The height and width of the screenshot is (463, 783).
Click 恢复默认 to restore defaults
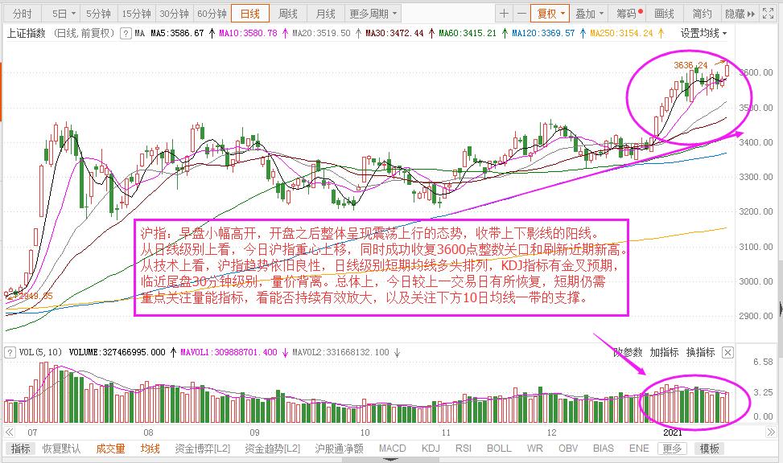61,449
